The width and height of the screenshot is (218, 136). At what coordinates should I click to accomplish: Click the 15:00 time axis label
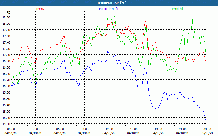pyautogui.click(x=134, y=129)
